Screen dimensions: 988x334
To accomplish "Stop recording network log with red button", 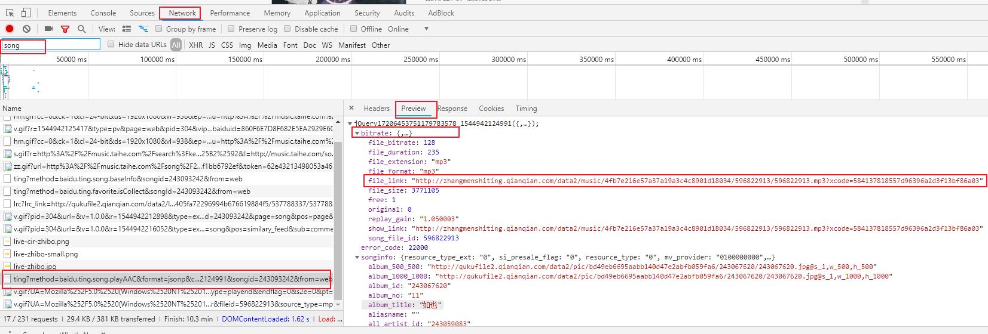I will (10, 29).
